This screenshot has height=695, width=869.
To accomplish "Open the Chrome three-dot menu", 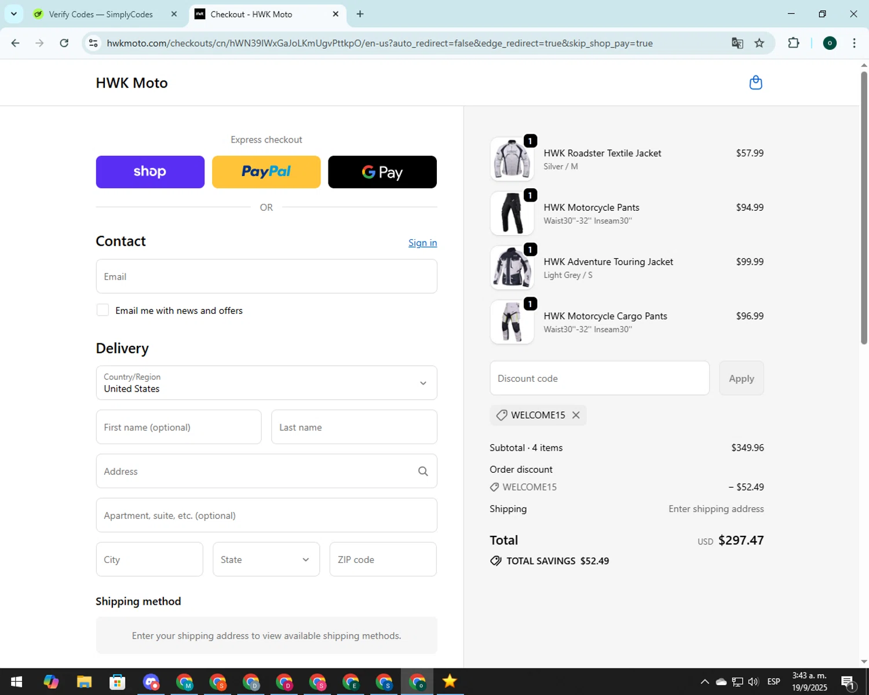I will [x=854, y=43].
